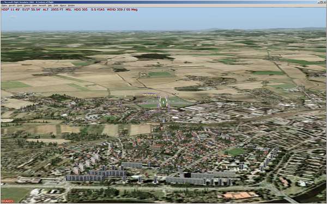
Task: Open the Modules menu
Action: [x=71, y=5]
